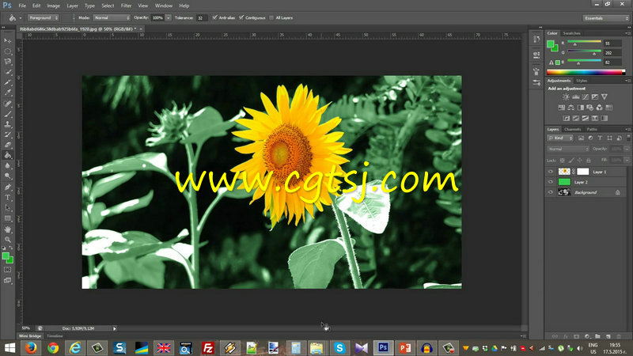The image size is (633, 356).
Task: Open the Filter menu
Action: (126, 6)
